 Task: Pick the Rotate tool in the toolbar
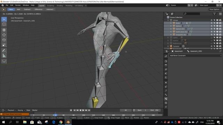click(x=4, y=40)
